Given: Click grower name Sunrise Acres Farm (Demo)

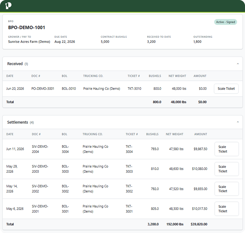Looking at the screenshot, I should pyautogui.click(x=29, y=42).
